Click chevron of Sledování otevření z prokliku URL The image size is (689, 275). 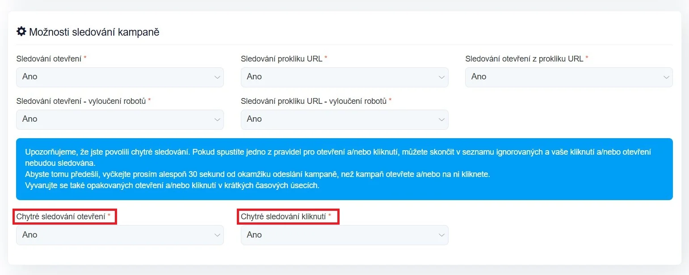[666, 77]
